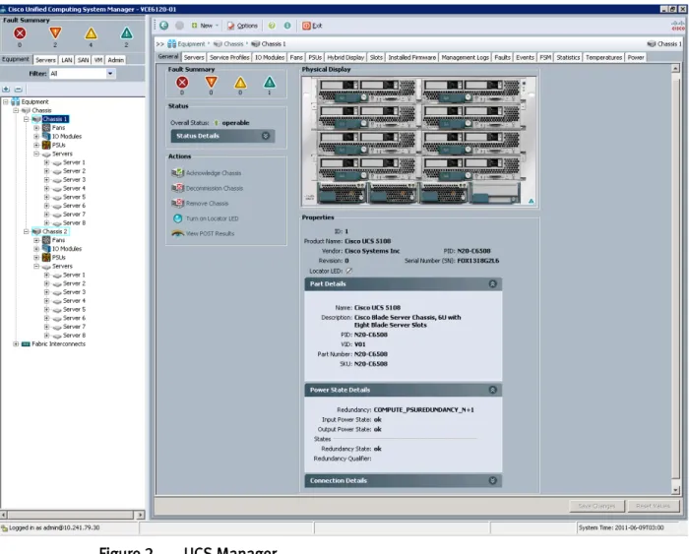Screen dimensions: 689x554
Task: Click the Locator LED indicator icon
Action: [x=348, y=271]
